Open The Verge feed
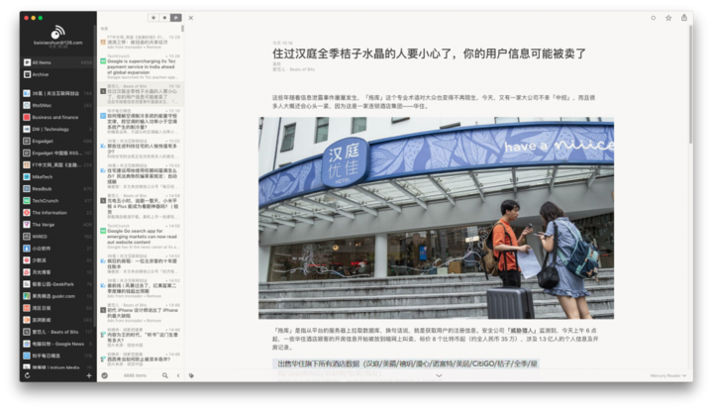The image size is (713, 410). (58, 224)
